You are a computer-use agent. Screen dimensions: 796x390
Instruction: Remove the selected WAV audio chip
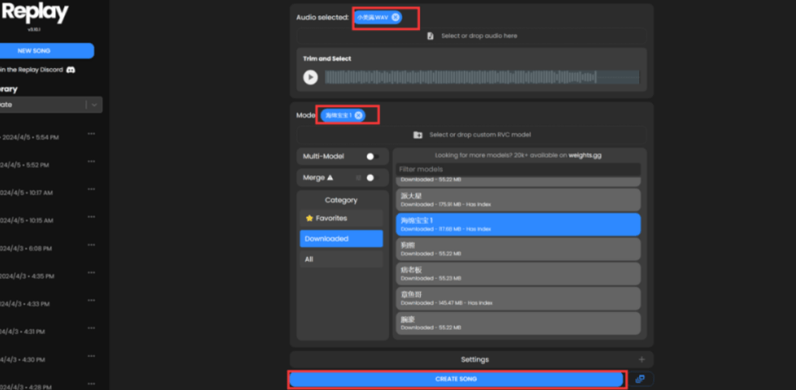pos(396,17)
